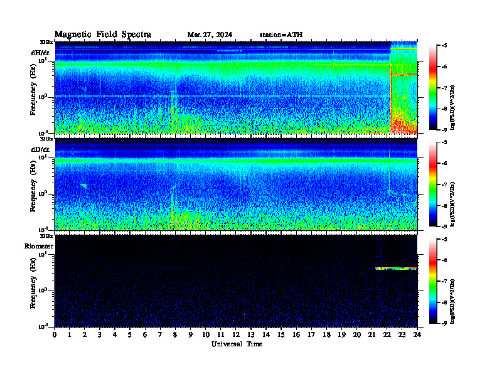The height and width of the screenshot is (384, 497).
Task: Click the "-5" tick on dH/dt color bar
Action: [444, 46]
